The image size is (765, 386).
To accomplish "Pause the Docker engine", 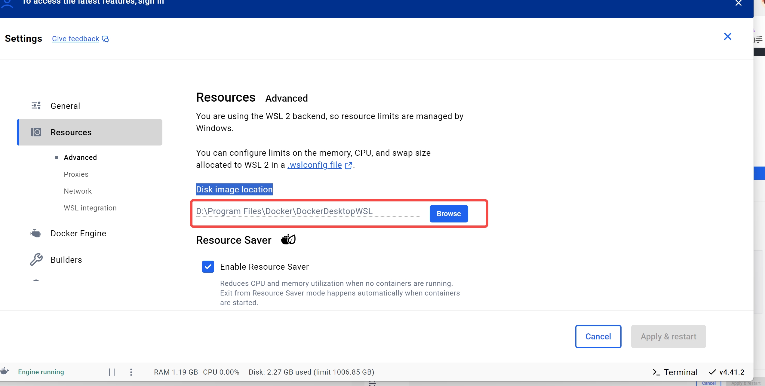I will tap(112, 372).
